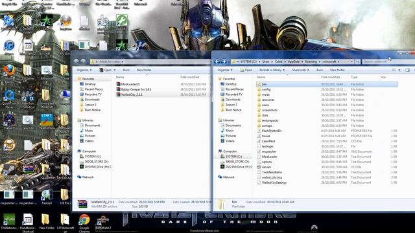Image resolution: width=415 pixels, height=233 pixels.
Task: Select the bin folder in .minecraft window
Action: coord(327,84)
